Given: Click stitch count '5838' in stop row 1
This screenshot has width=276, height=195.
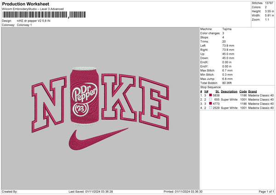Looking at the screenshot, I should [216, 95].
